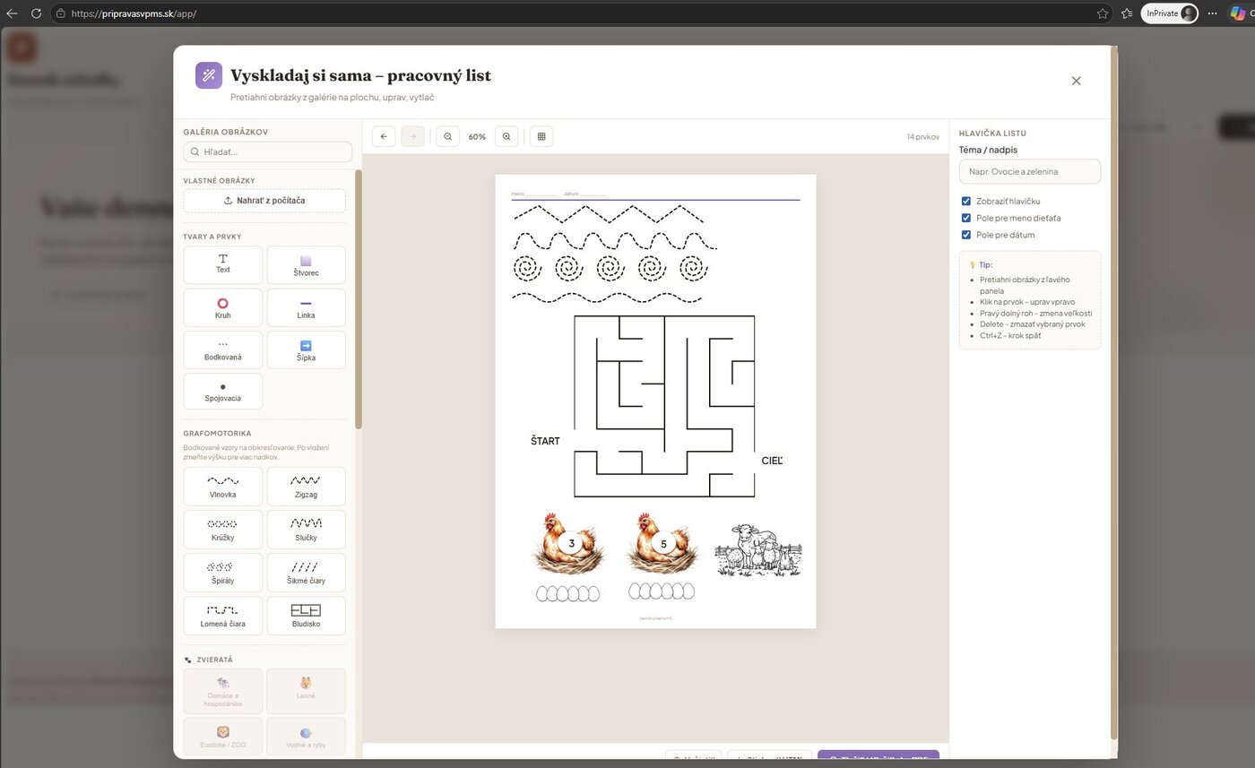
Task: Open Lesné animals category
Action: (306, 691)
